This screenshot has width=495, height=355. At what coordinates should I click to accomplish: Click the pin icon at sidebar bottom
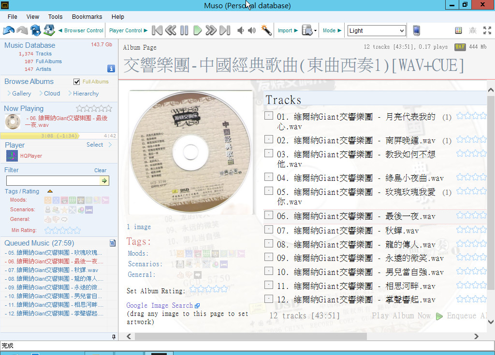pos(114,337)
